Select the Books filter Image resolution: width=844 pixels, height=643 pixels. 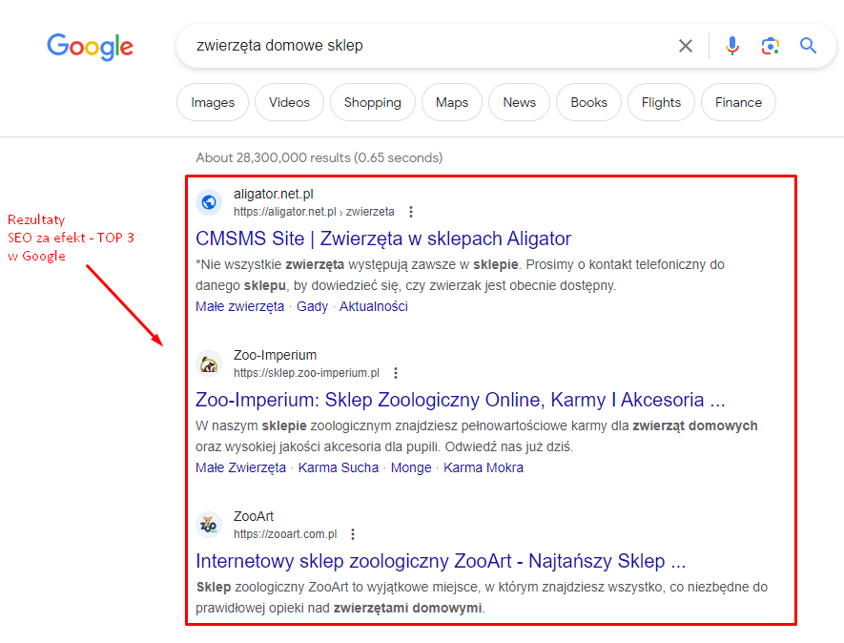tap(588, 102)
